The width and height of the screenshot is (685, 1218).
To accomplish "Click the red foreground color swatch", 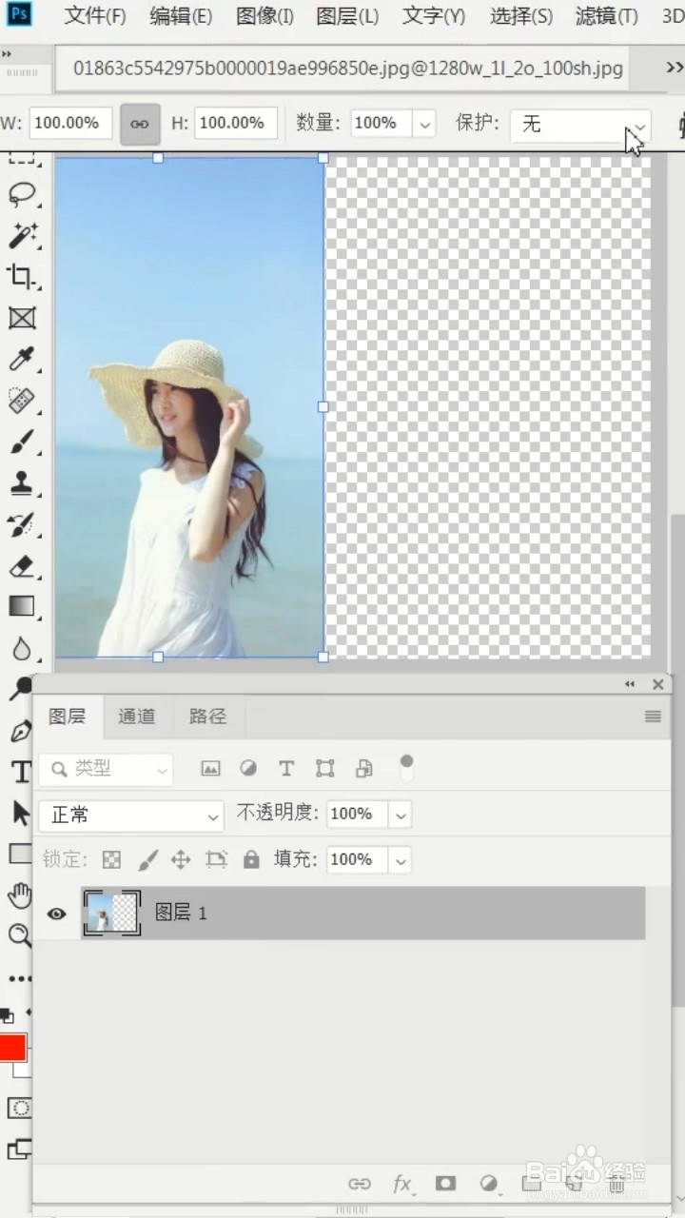I will (x=12, y=1048).
